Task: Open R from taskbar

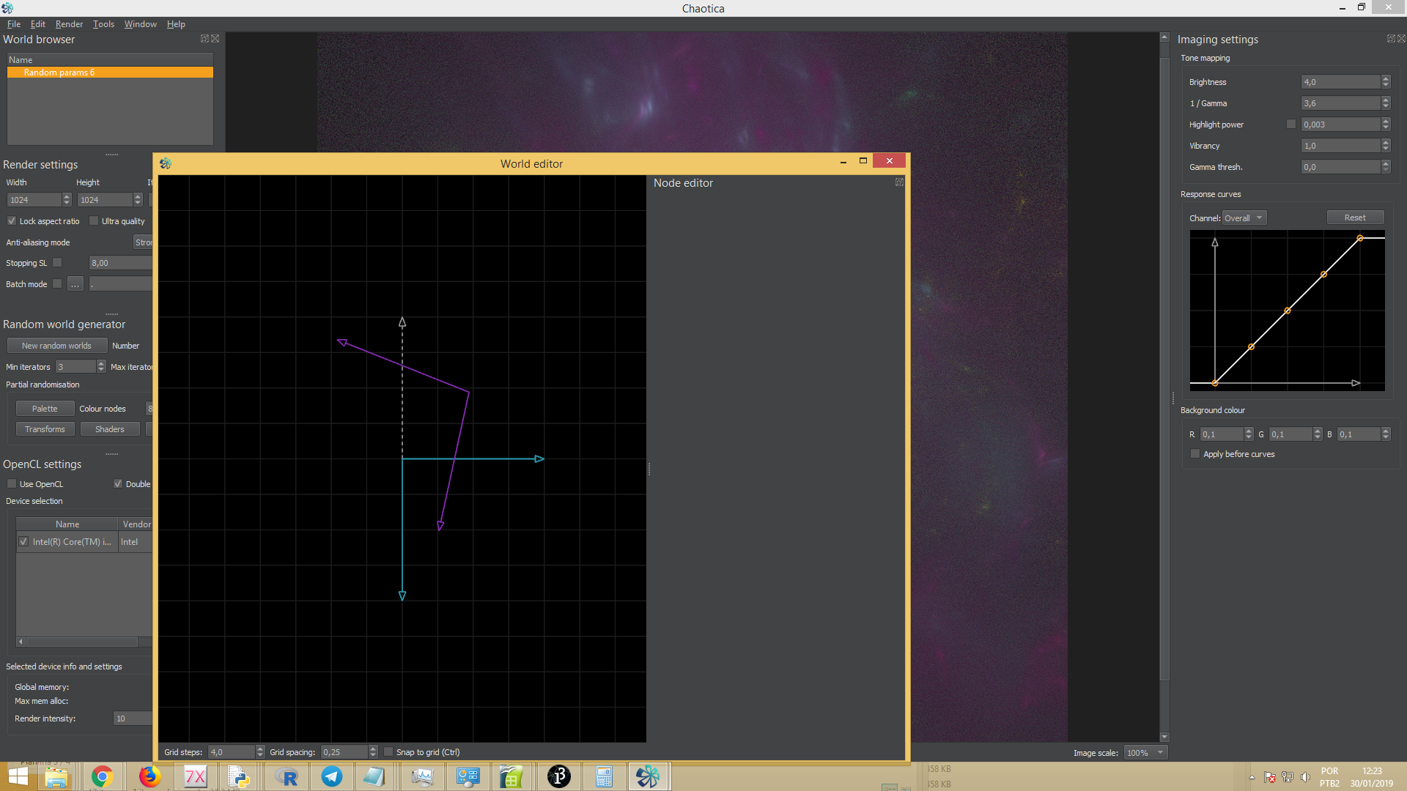Action: click(x=287, y=776)
